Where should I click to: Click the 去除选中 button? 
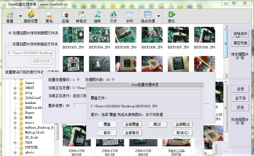coord(240,34)
